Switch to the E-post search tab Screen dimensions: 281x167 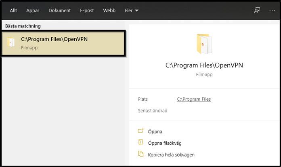[x=87, y=11]
